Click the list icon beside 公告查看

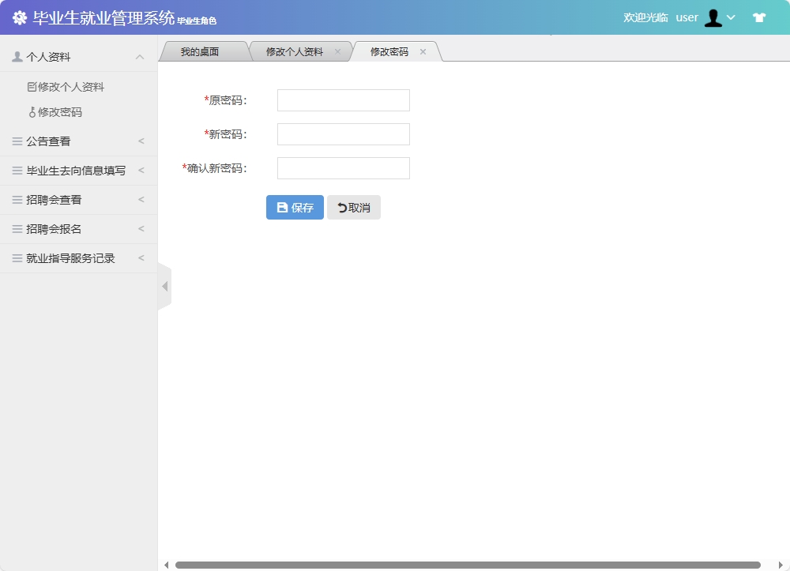(16, 141)
